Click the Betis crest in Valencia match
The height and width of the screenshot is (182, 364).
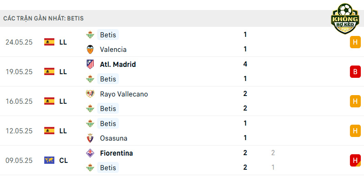(x=90, y=35)
